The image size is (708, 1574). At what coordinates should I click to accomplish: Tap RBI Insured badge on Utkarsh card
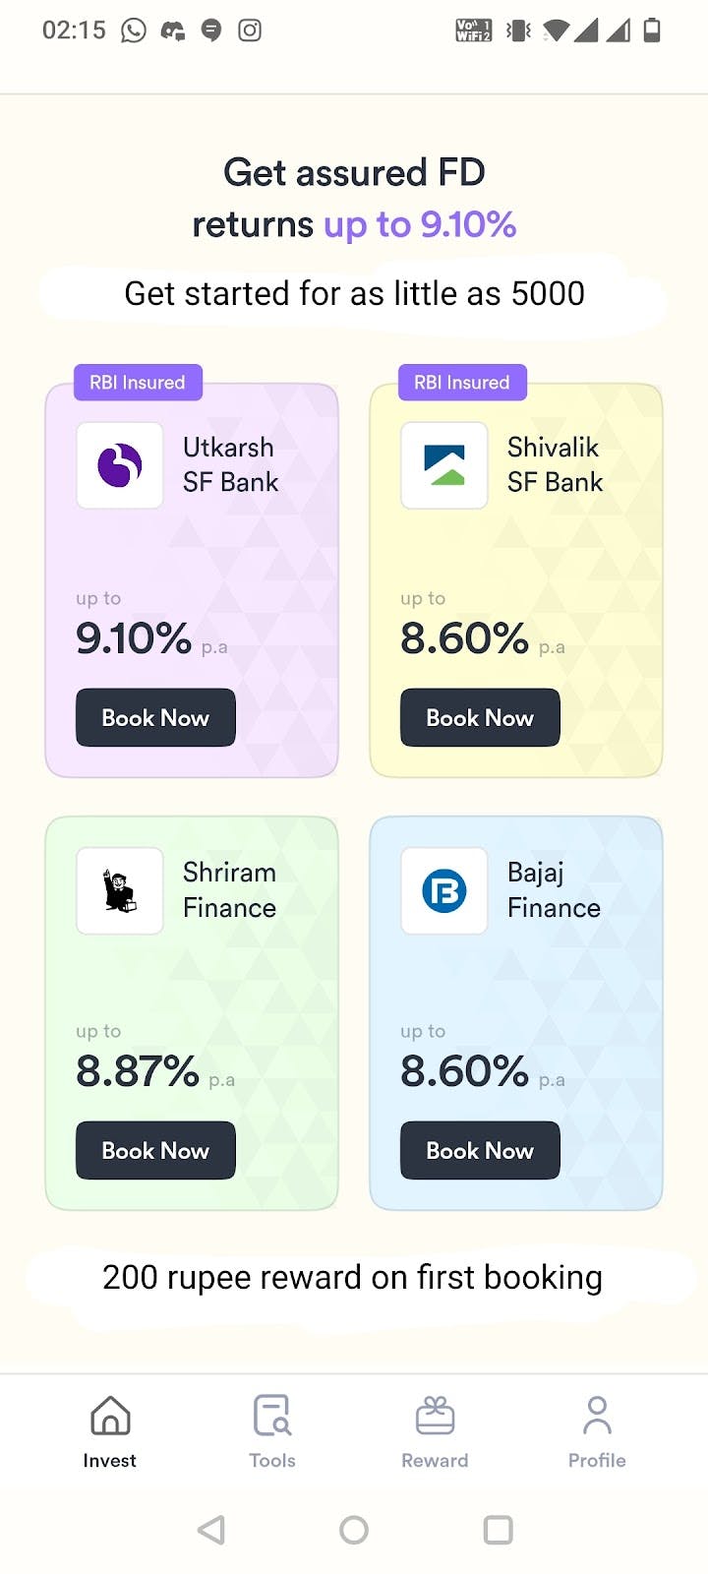(138, 383)
